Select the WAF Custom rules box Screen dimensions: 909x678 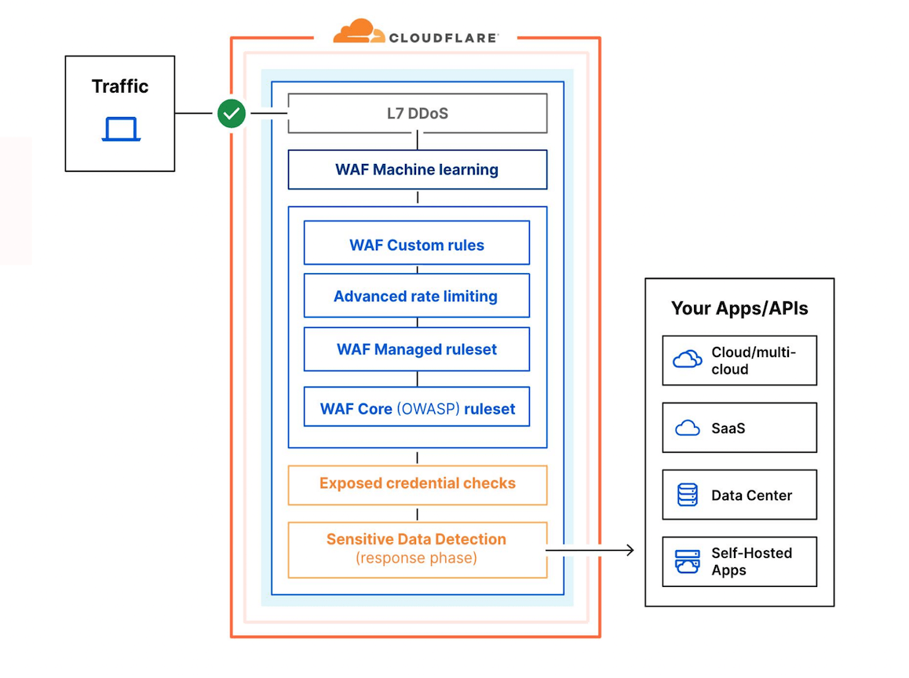(x=417, y=242)
